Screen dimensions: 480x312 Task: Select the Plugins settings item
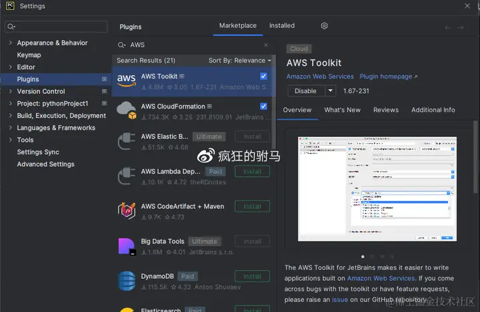[55, 79]
